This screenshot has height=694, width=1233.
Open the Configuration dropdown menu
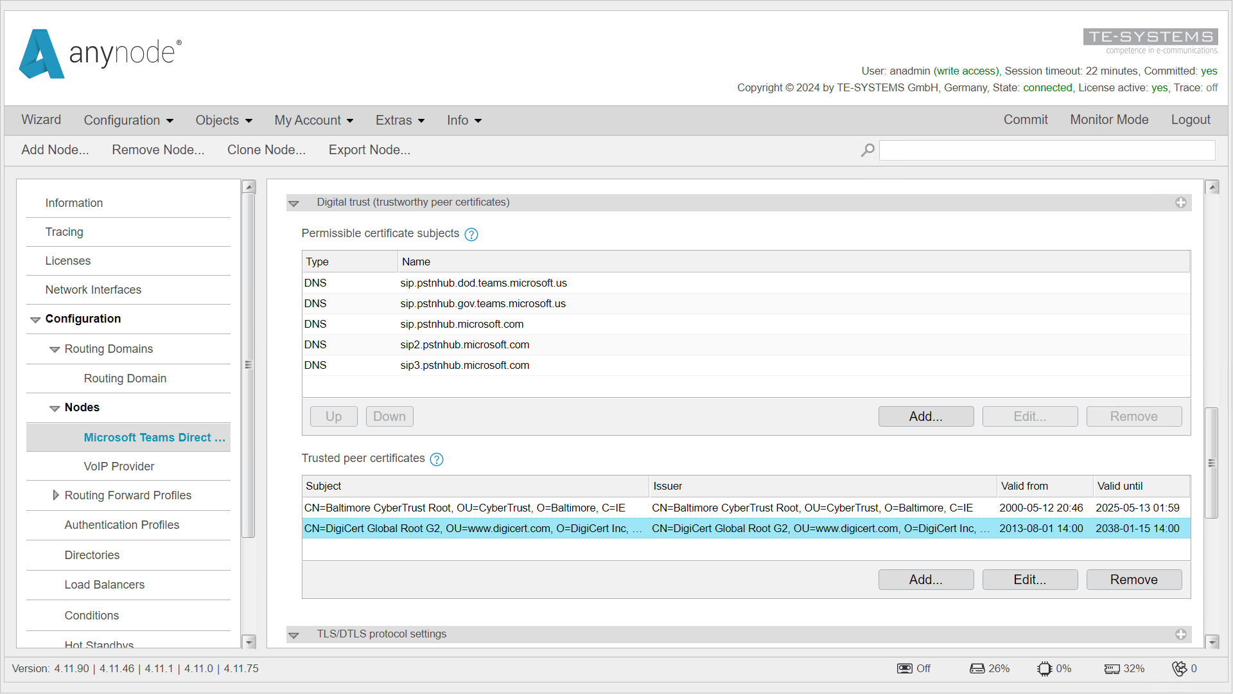(x=128, y=120)
